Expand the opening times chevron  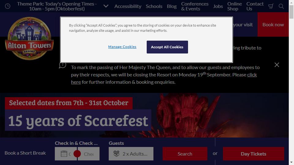coord(106,6)
